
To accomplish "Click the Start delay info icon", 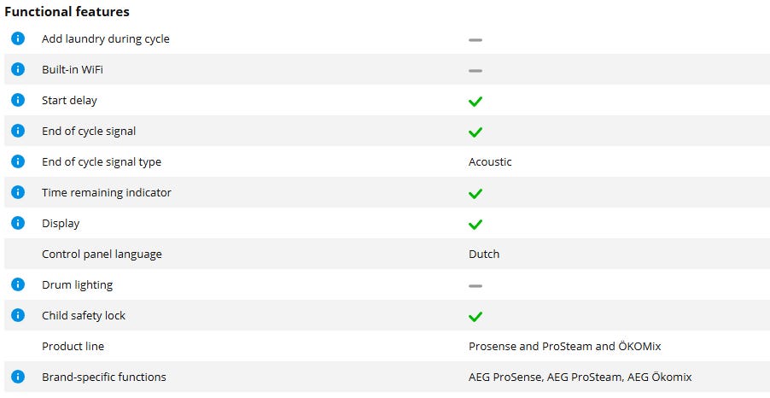I will point(18,100).
